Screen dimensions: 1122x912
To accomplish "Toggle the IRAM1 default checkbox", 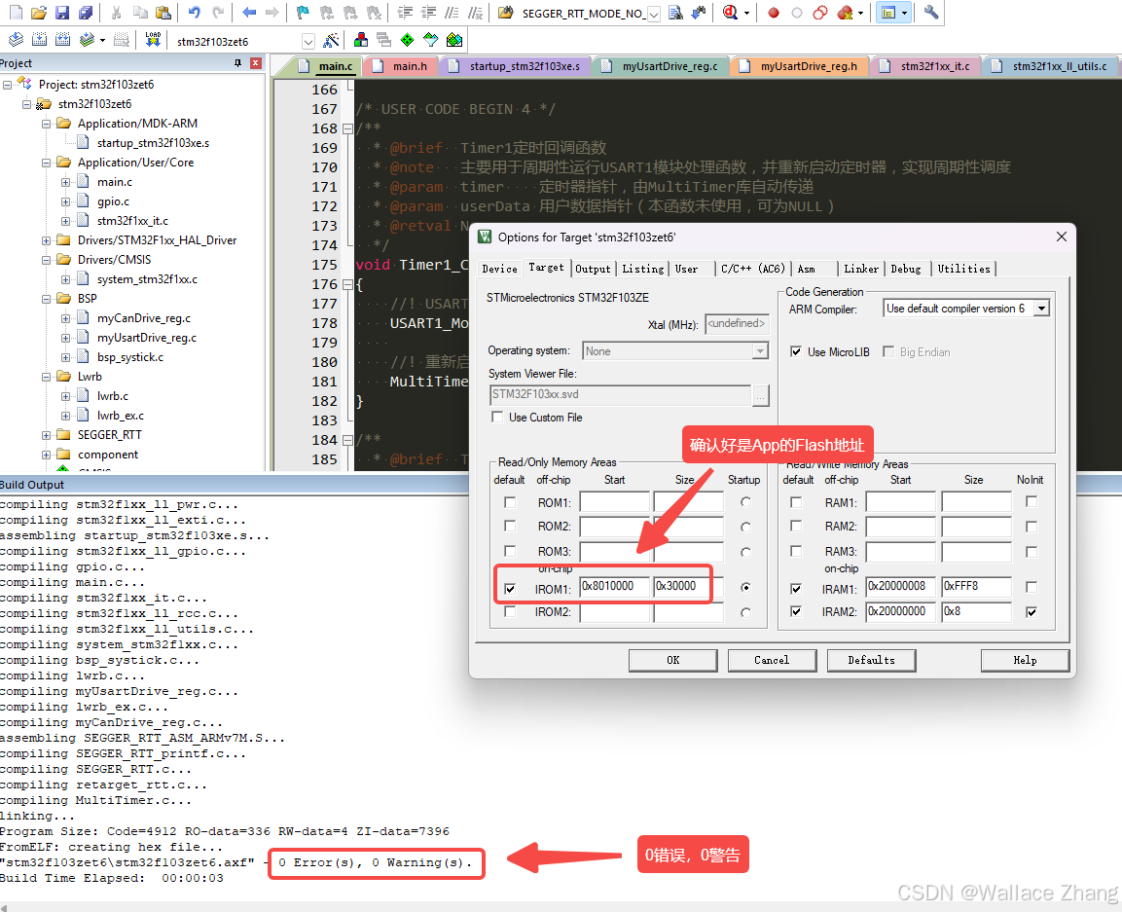I will pos(796,589).
